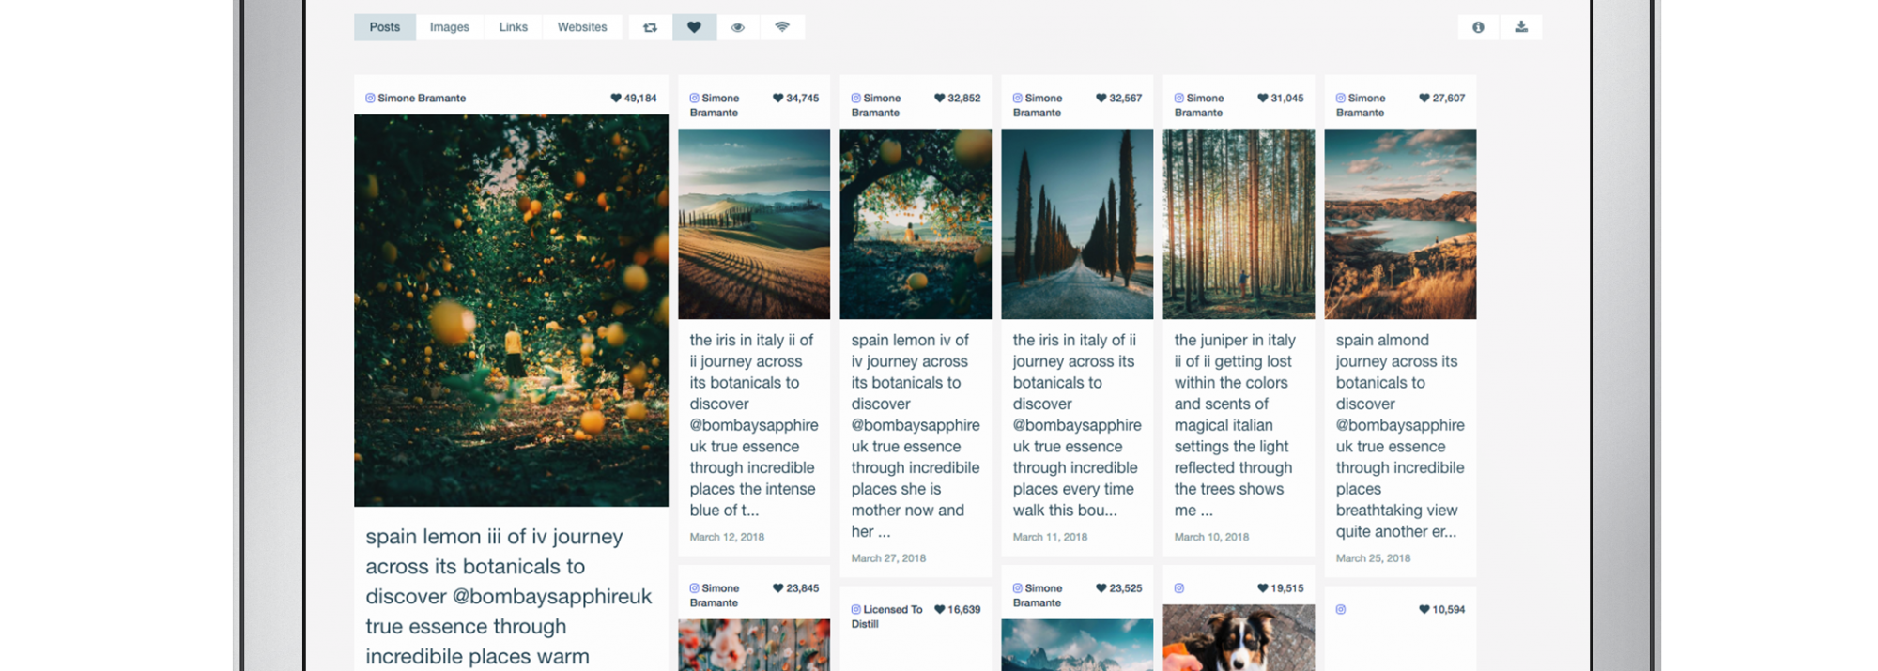This screenshot has height=671, width=1878.
Task: Open the cypress tree road thumbnail
Action: (1077, 223)
